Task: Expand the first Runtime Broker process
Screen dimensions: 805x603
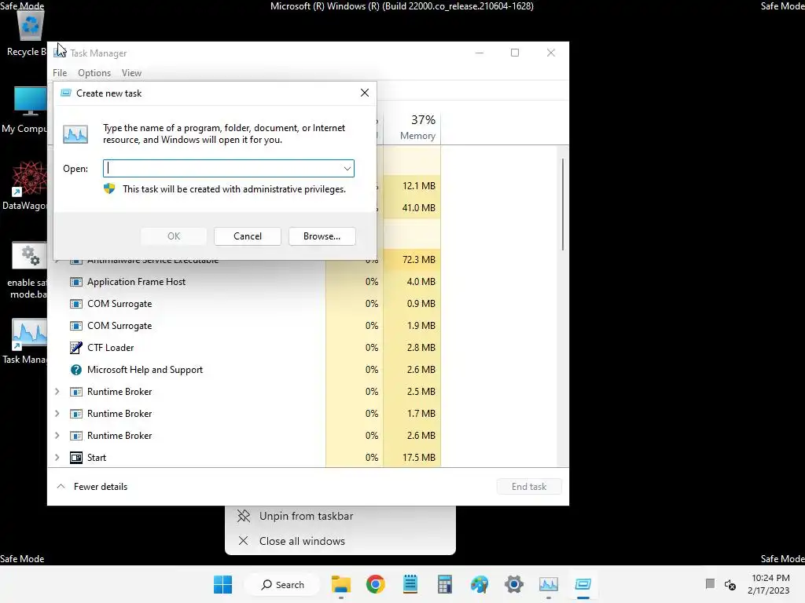Action: [x=57, y=392]
